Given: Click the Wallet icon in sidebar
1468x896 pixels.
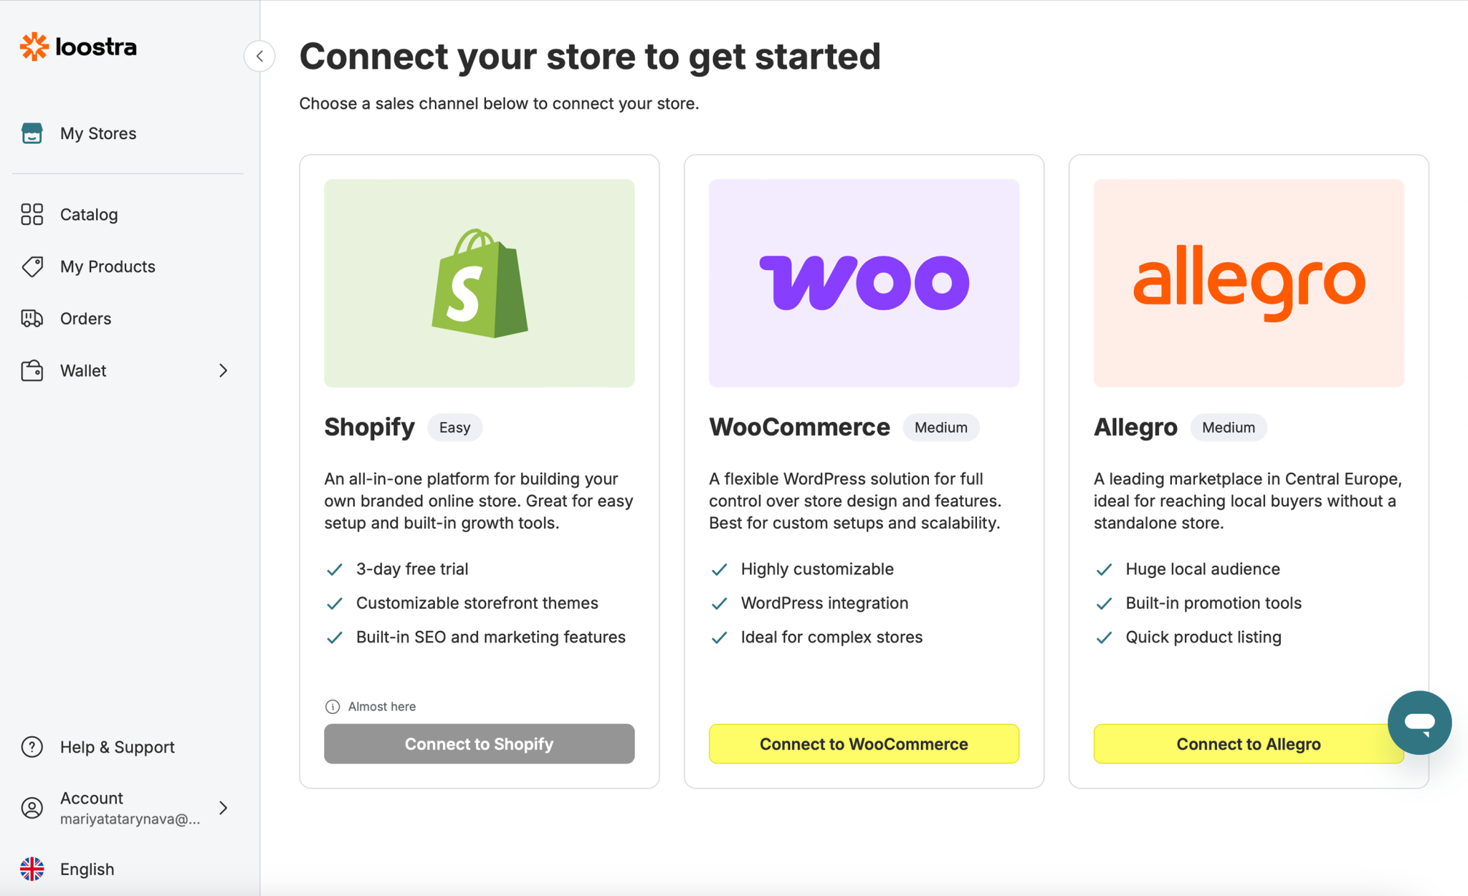Looking at the screenshot, I should click(x=32, y=370).
